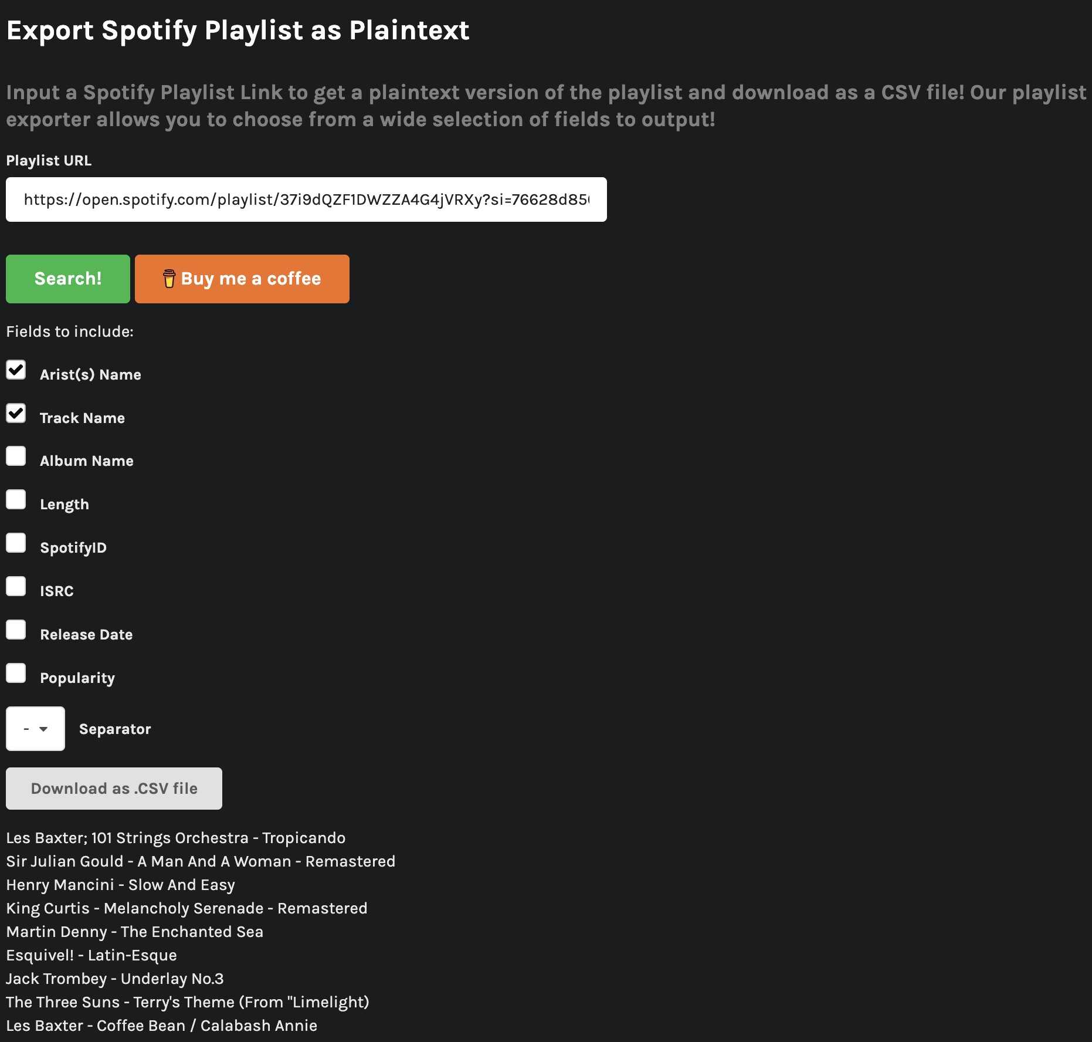Tick the SpotifyID checkbox
This screenshot has height=1042, width=1092.
pos(16,543)
